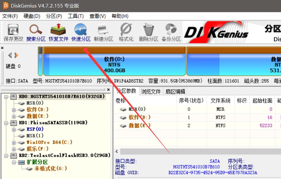Expand the 软件(D:) tree node
Image resolution: width=281 pixels, height=179 pixels.
[x=14, y=110]
